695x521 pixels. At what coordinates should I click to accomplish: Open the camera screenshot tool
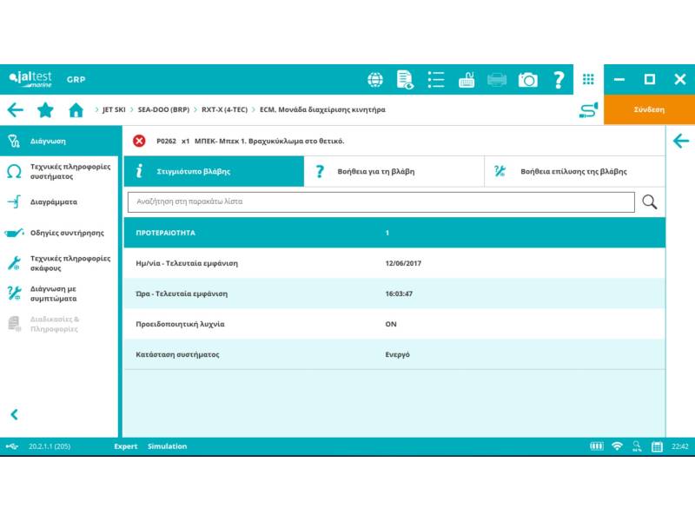tap(527, 80)
